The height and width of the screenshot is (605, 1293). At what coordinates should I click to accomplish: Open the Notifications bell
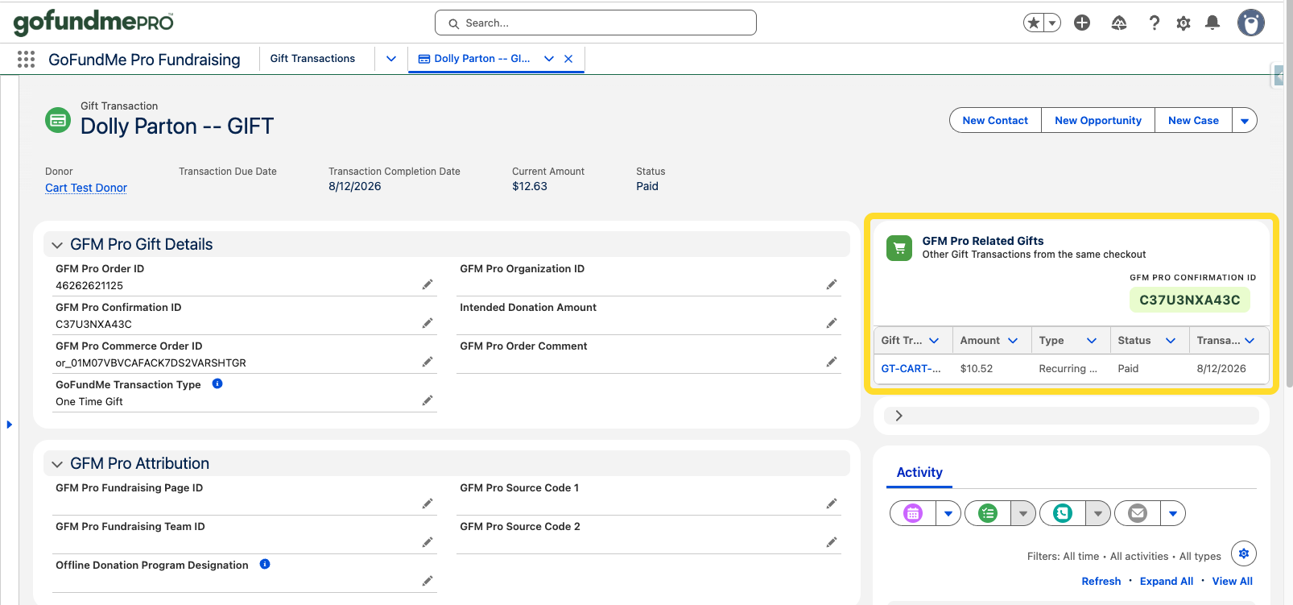(1212, 23)
